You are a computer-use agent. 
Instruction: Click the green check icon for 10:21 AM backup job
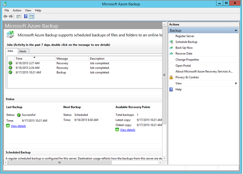pos(10,72)
